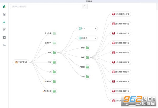
Task: Expand the chevron on the 未命名 node
Action: point(95,38)
